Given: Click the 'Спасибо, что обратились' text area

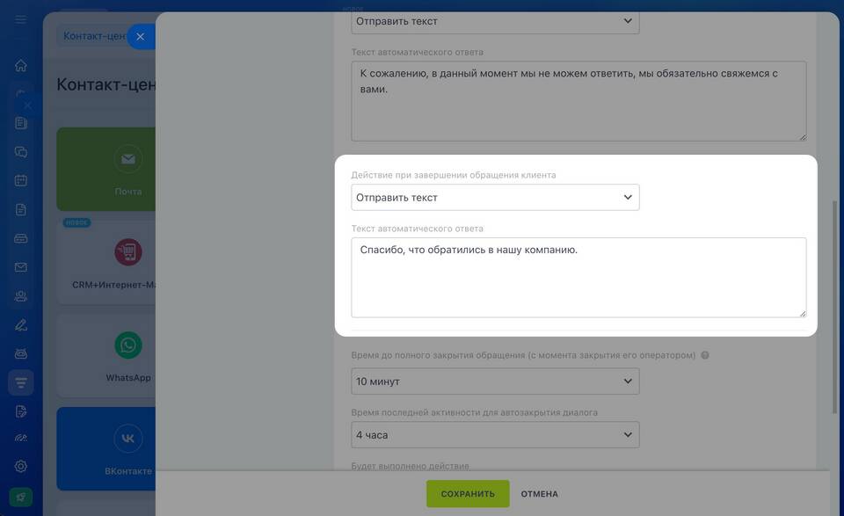Looking at the screenshot, I should click(578, 277).
